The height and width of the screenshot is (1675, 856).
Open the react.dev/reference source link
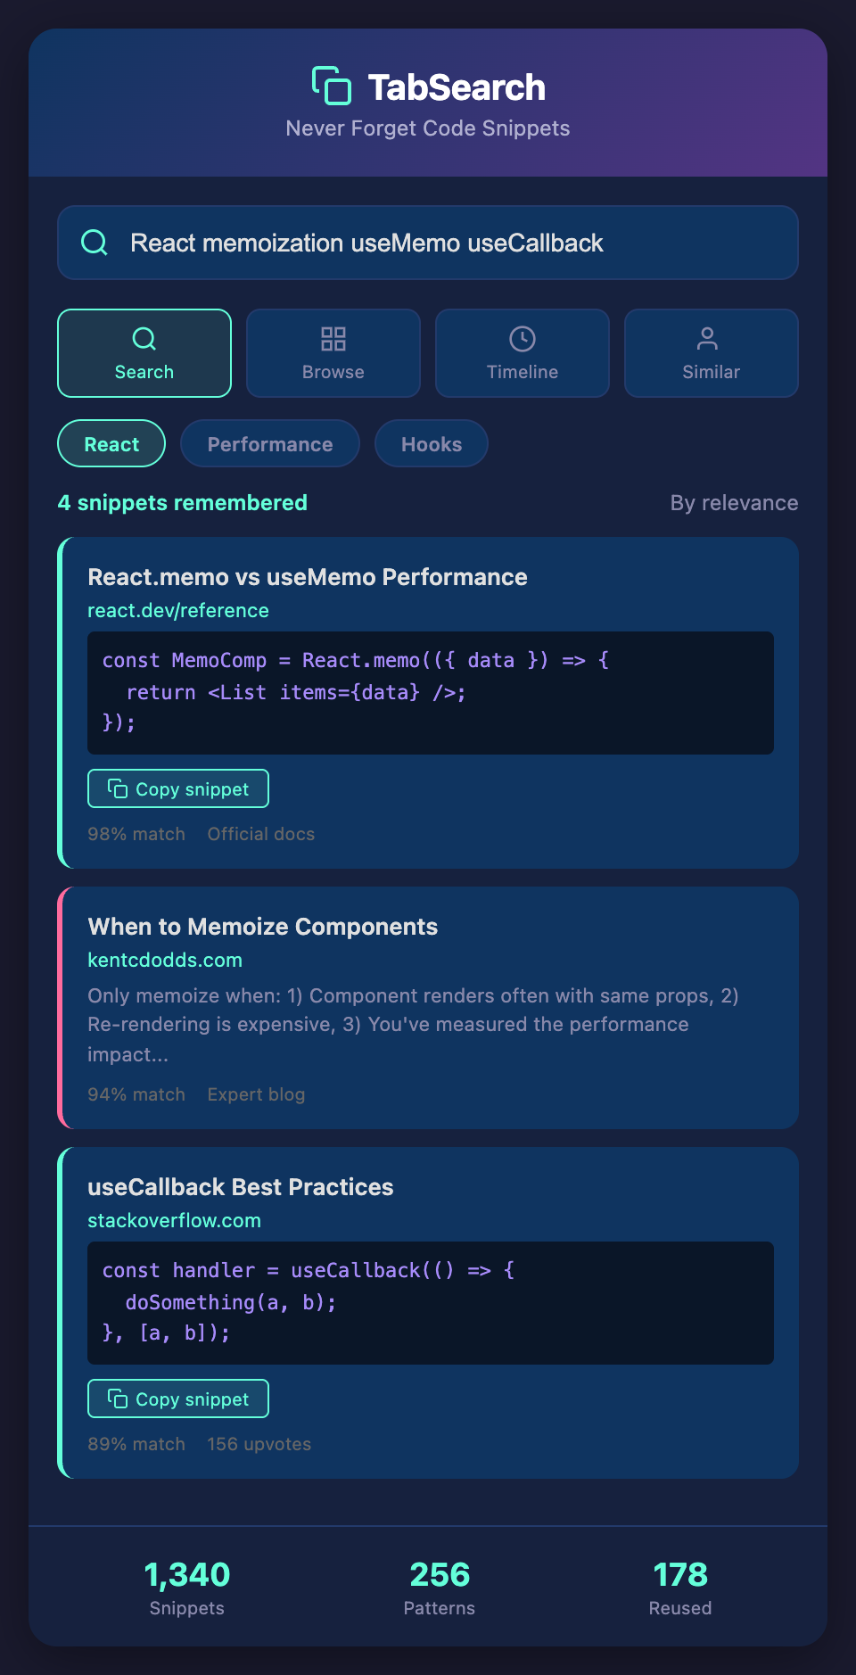(178, 610)
